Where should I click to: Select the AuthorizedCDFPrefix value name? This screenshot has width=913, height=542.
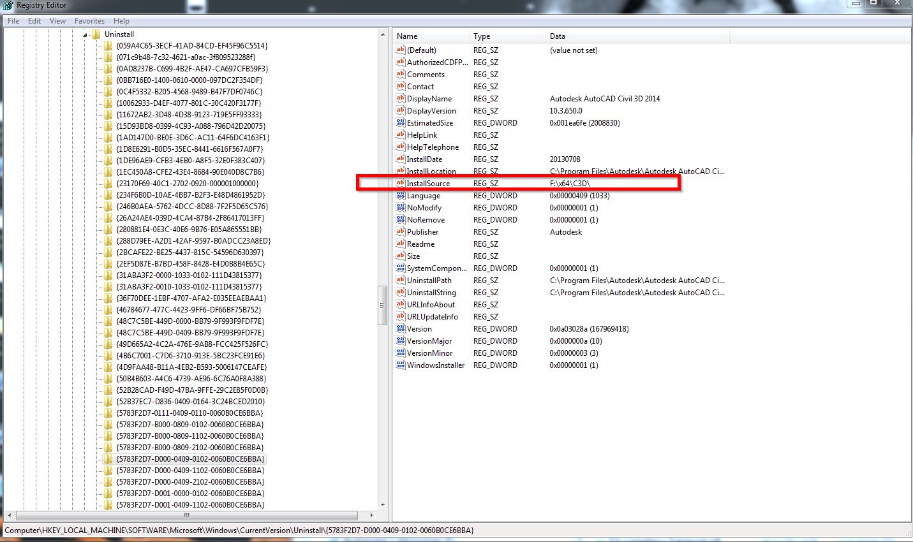pos(438,62)
